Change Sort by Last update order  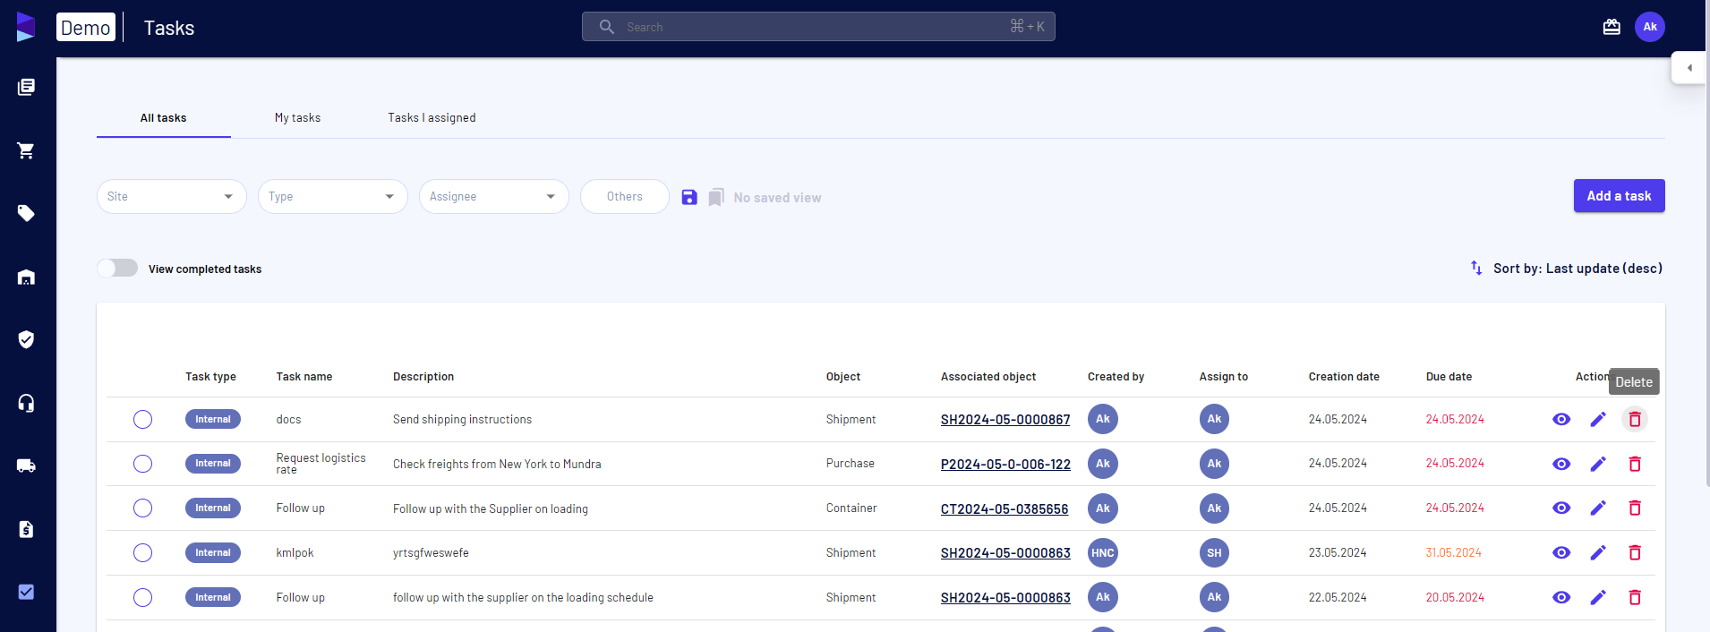coord(1567,268)
